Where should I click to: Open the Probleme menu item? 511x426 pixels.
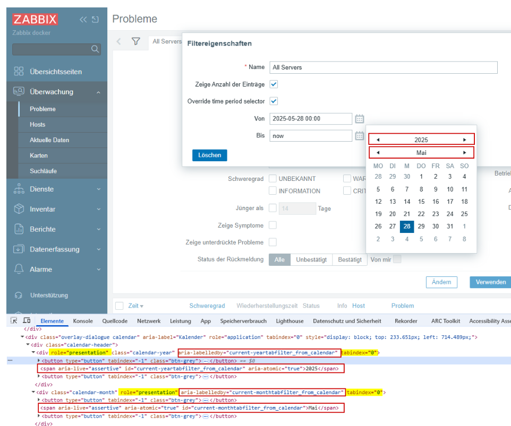tap(42, 109)
